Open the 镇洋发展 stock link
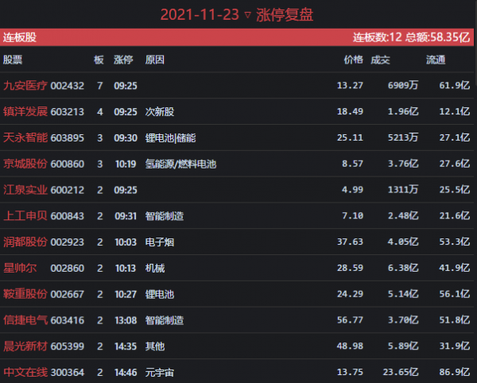Viewport: 477px width, 383px height. coord(25,111)
